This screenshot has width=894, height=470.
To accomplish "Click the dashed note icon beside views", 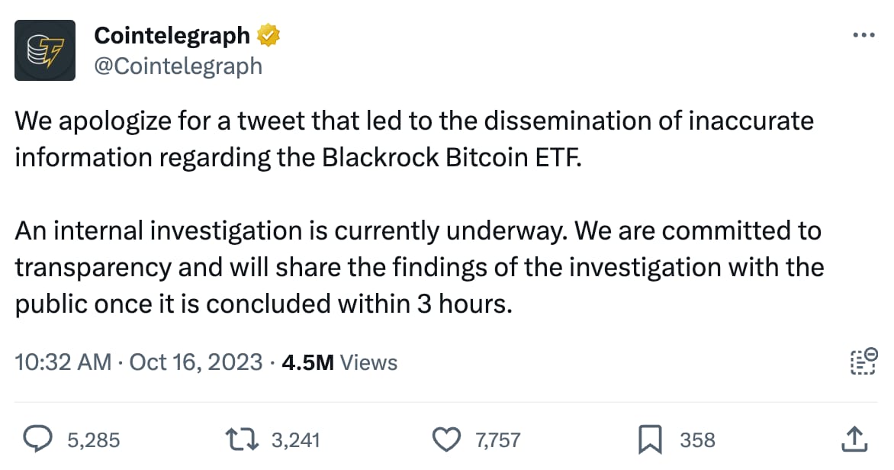I will pos(864,361).
